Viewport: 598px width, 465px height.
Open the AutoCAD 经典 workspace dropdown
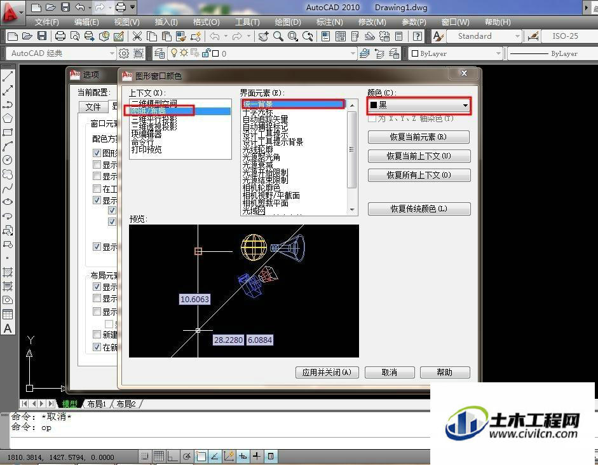tap(61, 53)
